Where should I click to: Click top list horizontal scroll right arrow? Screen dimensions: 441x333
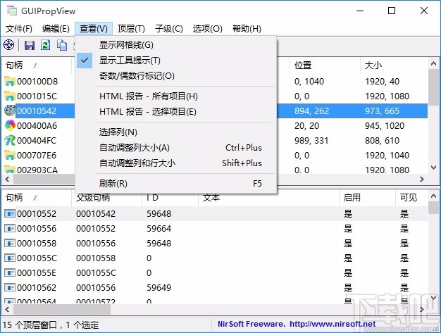422,179
